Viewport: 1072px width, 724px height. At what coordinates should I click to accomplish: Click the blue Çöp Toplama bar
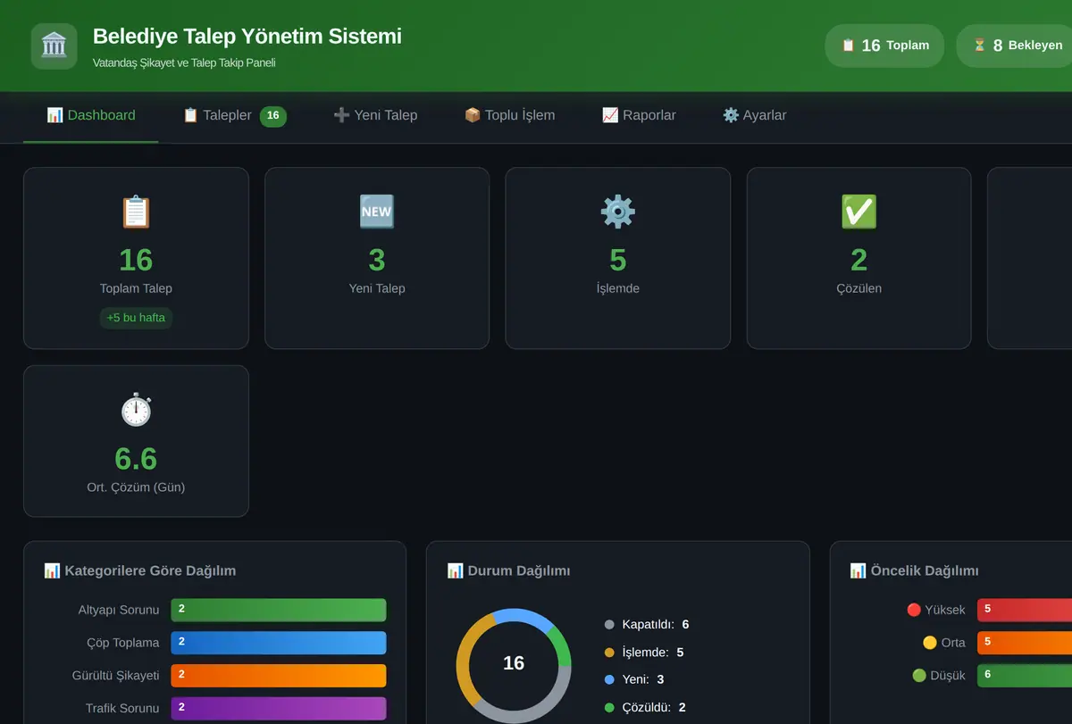click(x=279, y=643)
